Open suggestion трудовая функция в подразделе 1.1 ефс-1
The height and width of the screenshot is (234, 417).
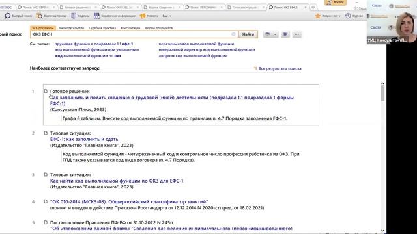coord(94,44)
